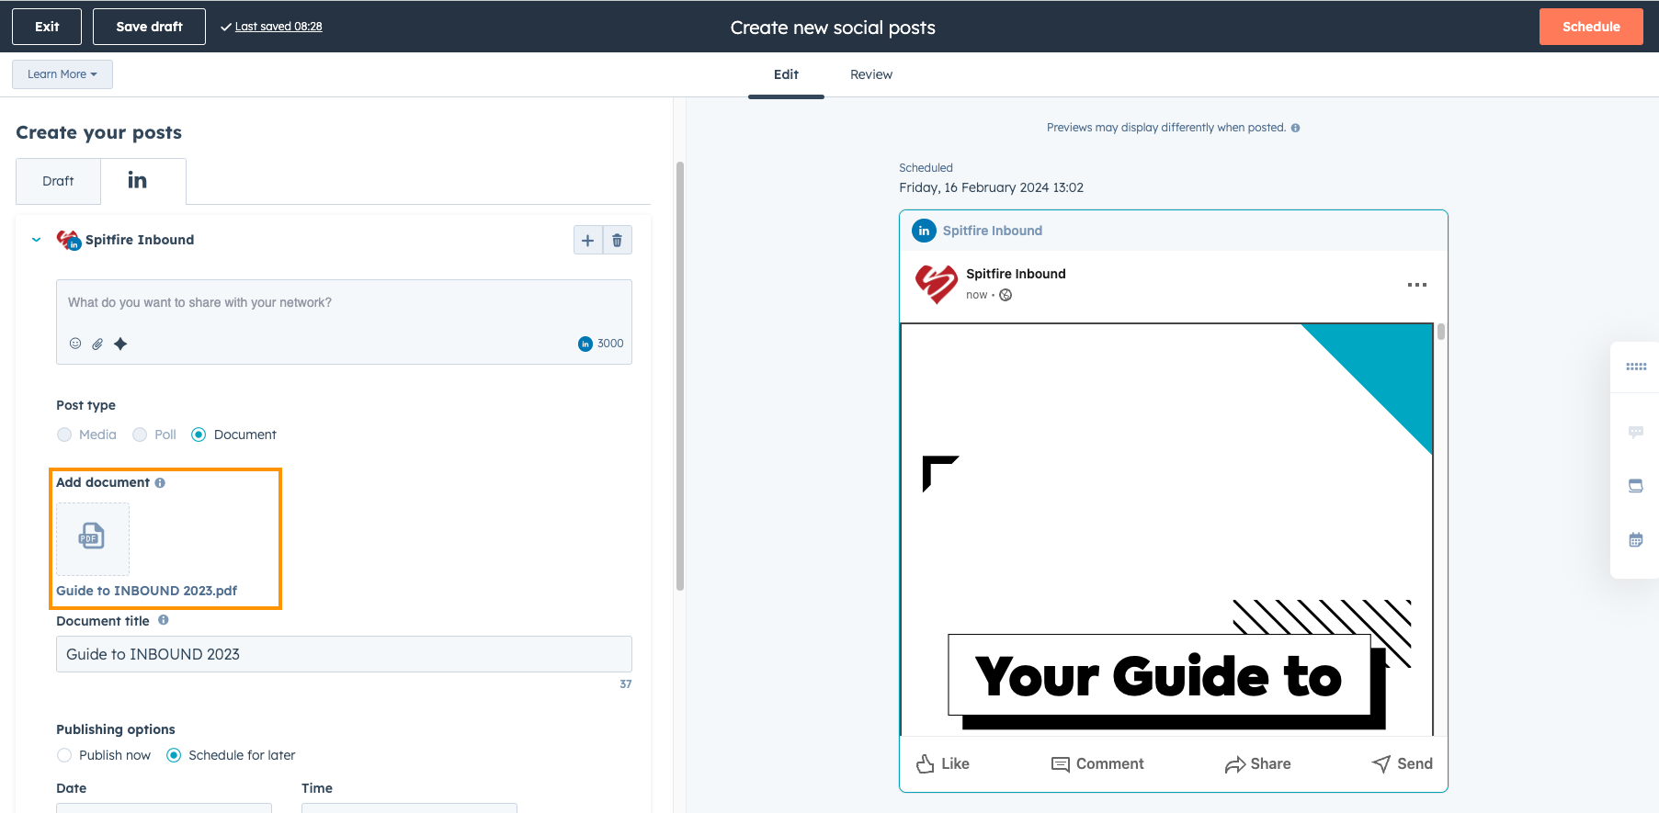Click the Schedule button
Screen dimensions: 1659x813
tap(1591, 27)
